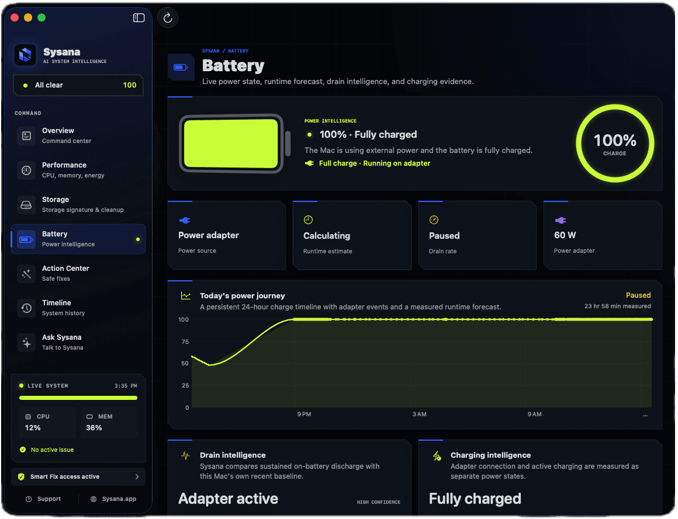This screenshot has width=678, height=519.
Task: Click the battery header icon
Action: pos(181,67)
